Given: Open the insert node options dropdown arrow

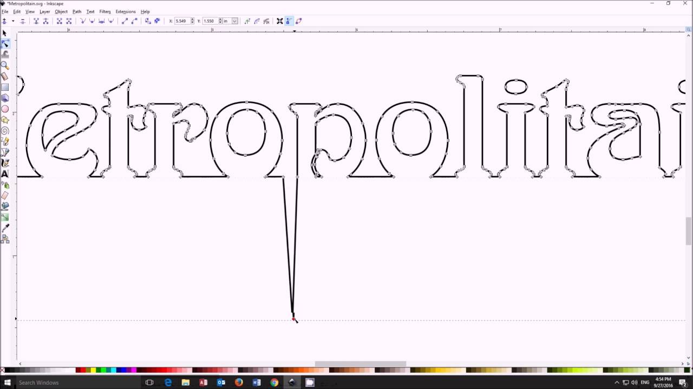Looking at the screenshot, I should [12, 21].
